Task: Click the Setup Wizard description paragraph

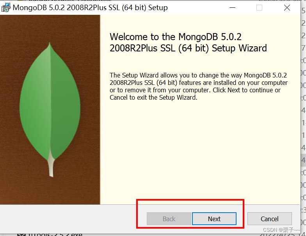Action: click(198, 86)
